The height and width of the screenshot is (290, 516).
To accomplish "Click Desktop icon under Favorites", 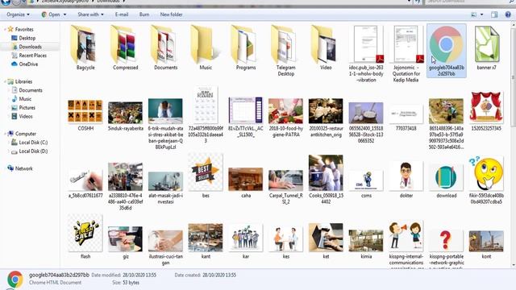I will pyautogui.click(x=15, y=38).
